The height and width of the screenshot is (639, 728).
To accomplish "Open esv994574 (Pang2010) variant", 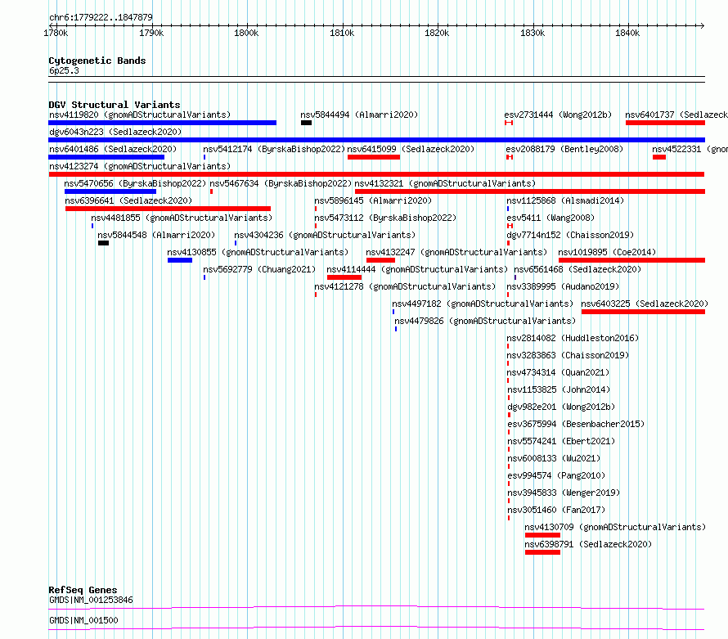I will coord(556,475).
